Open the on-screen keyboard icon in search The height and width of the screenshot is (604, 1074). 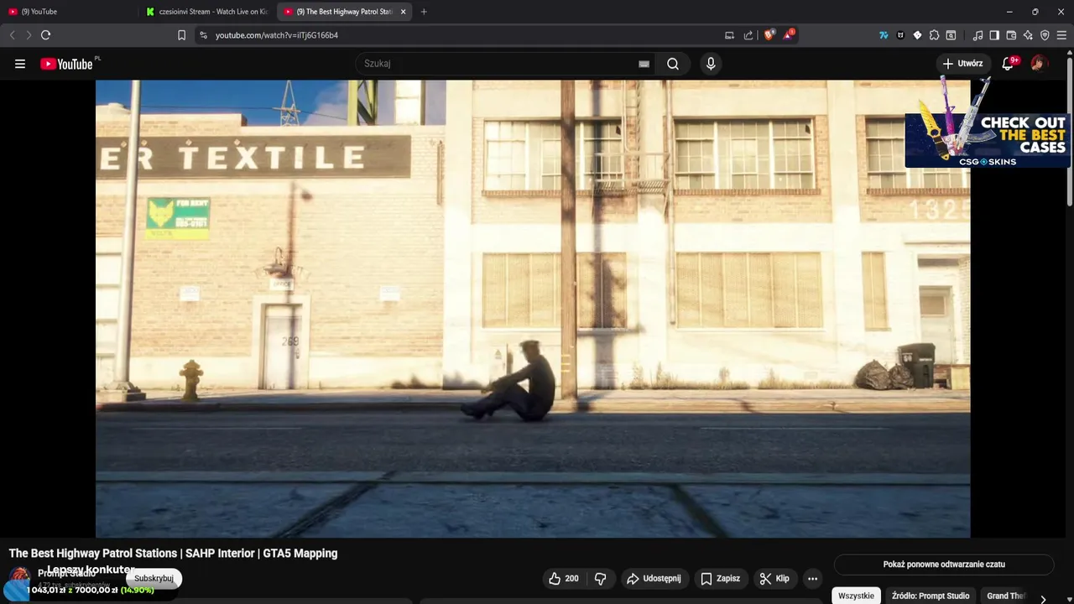pos(644,64)
